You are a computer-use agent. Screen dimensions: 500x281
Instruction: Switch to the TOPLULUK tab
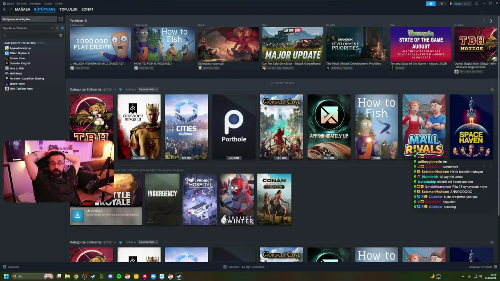[68, 9]
